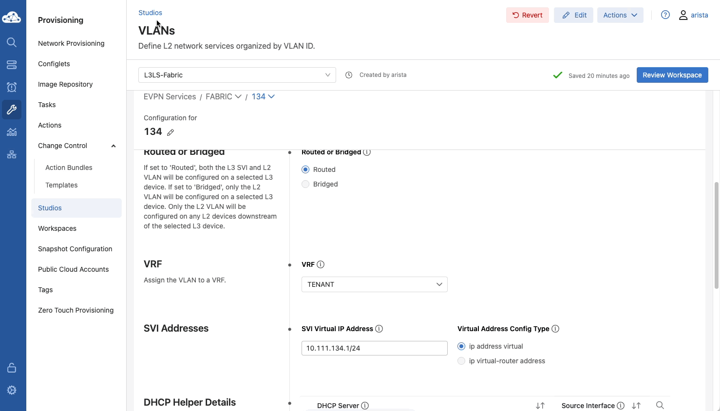The image size is (720, 411).
Task: Go to Network Provisioning menu item
Action: [x=71, y=43]
